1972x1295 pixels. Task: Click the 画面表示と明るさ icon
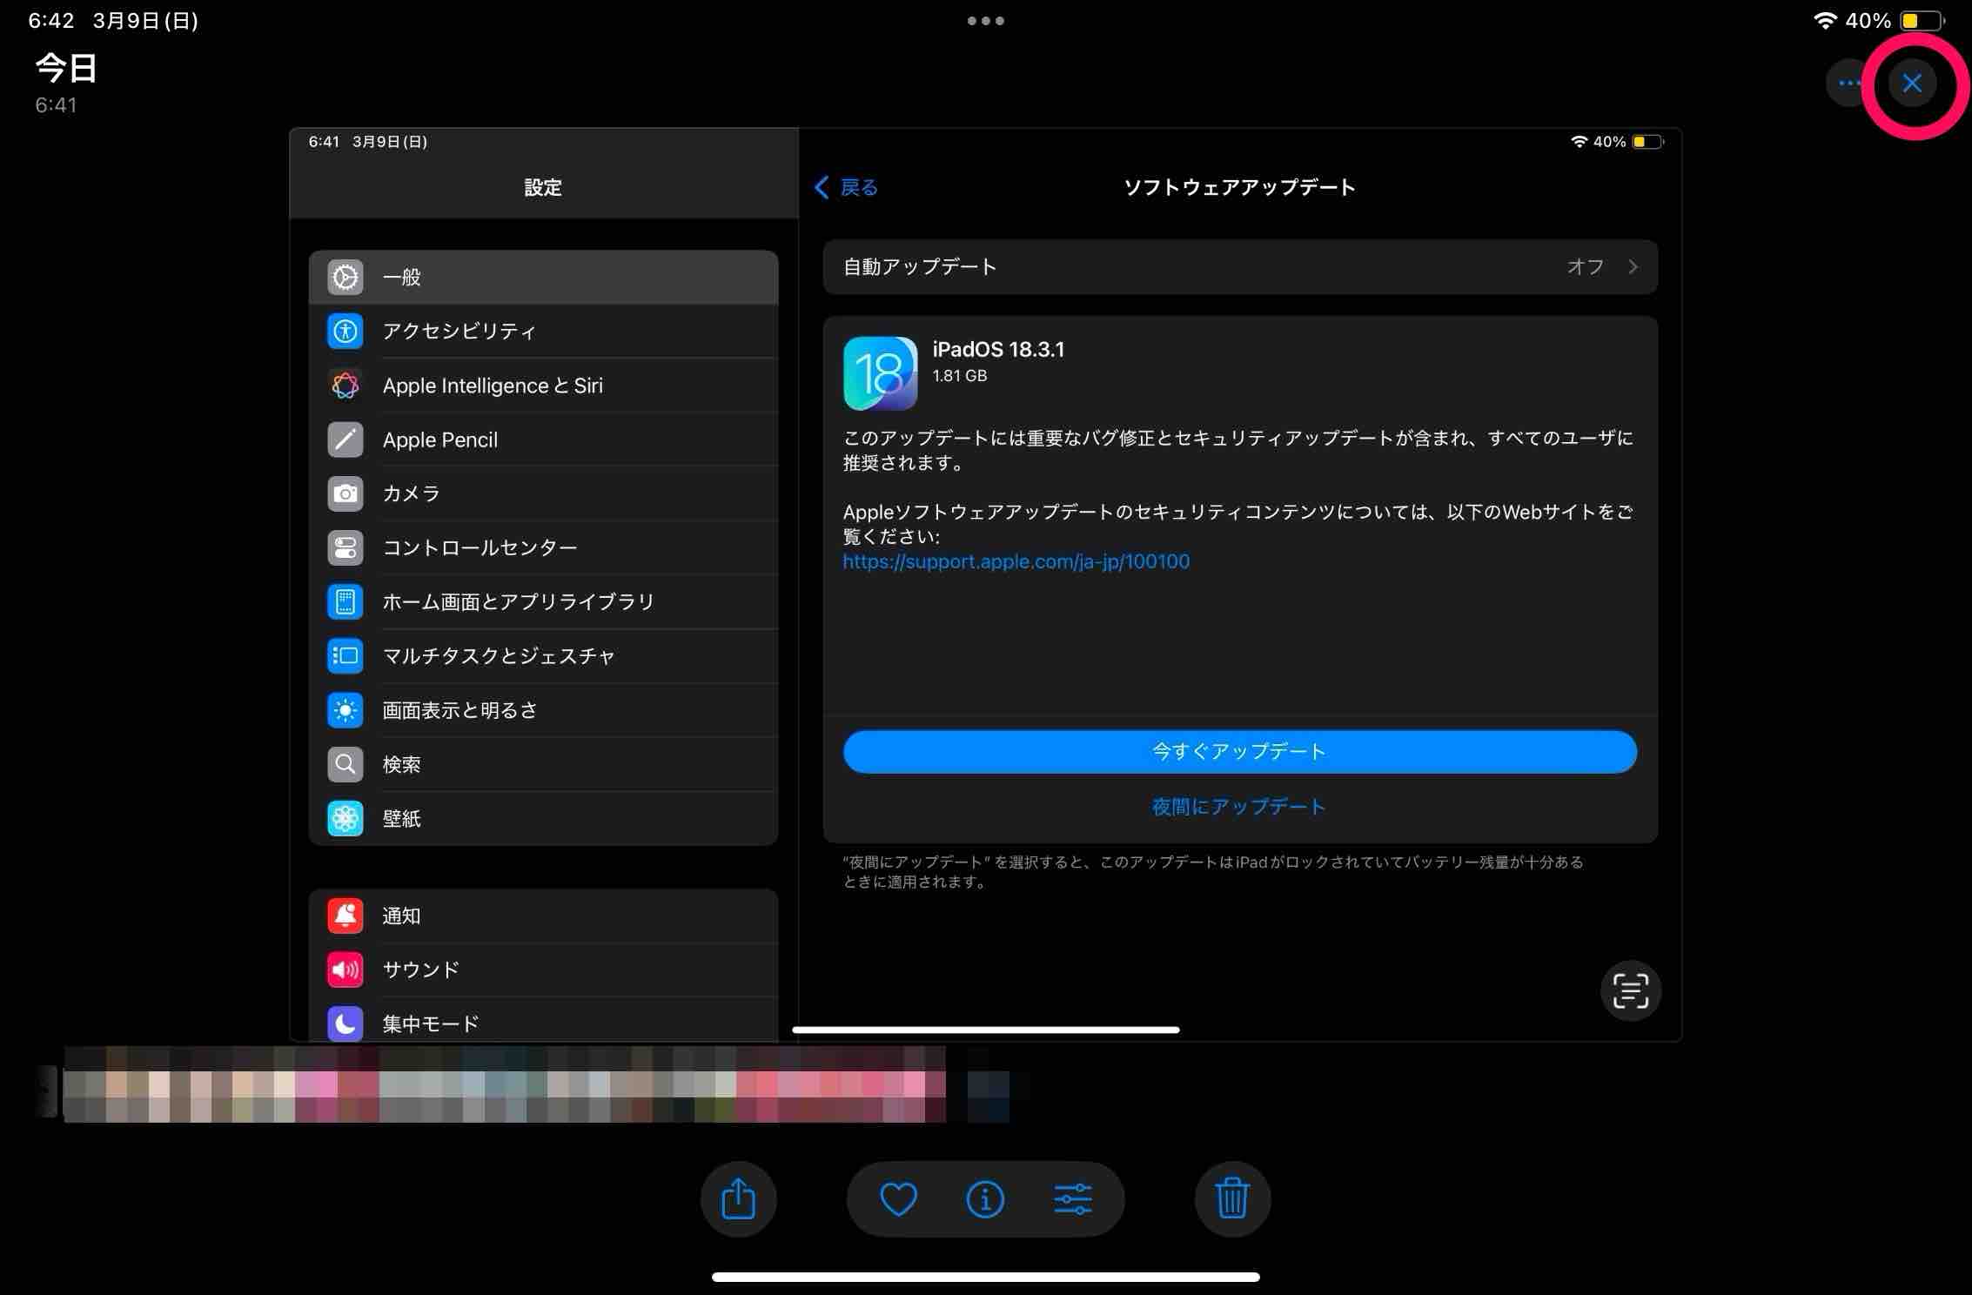[345, 710]
